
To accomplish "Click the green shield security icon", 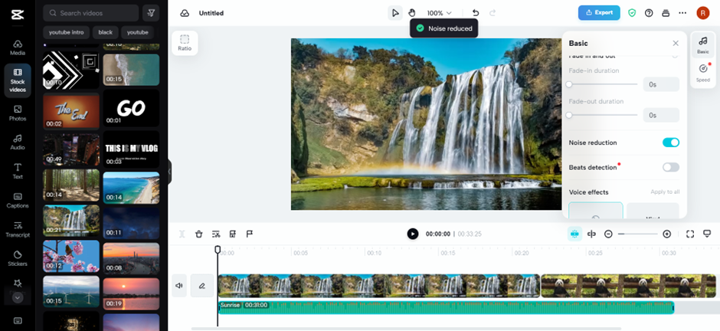I will [x=632, y=13].
